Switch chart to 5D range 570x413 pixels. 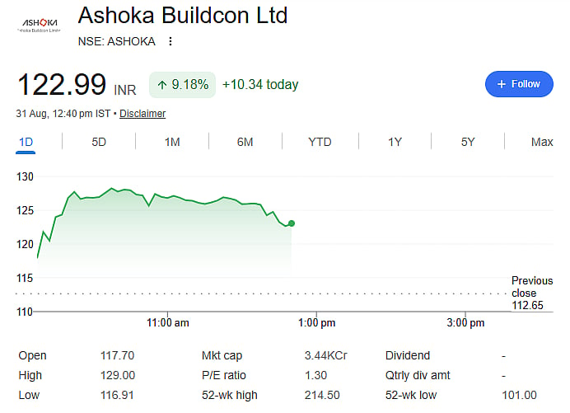pyautogui.click(x=99, y=142)
